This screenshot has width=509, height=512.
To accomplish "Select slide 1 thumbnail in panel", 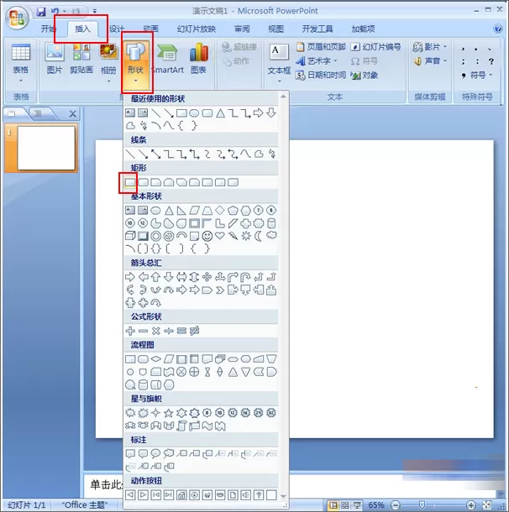I will coord(46,148).
